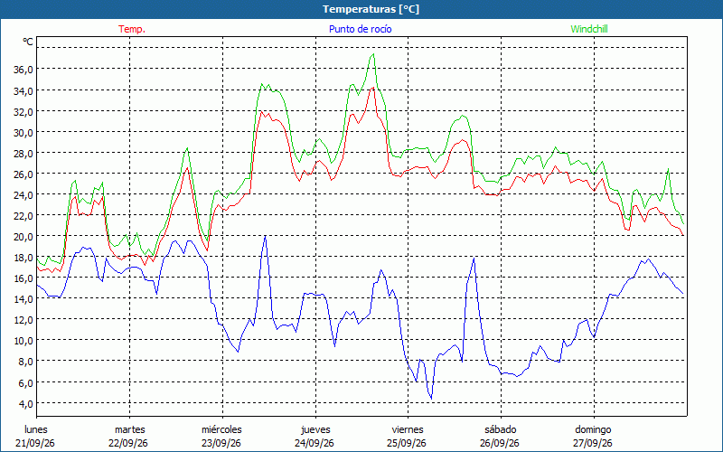
Task: Click the 36,0 axis value
Action: [x=23, y=70]
